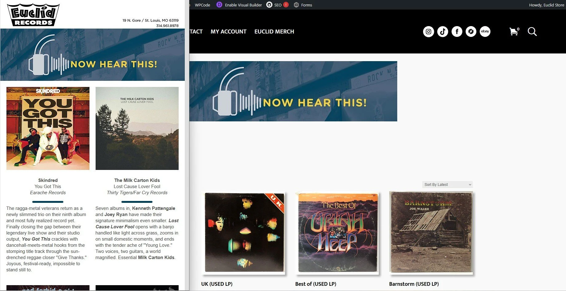Open the Barnstorm (USED LP) product link
The height and width of the screenshot is (291, 566).
coord(414,284)
